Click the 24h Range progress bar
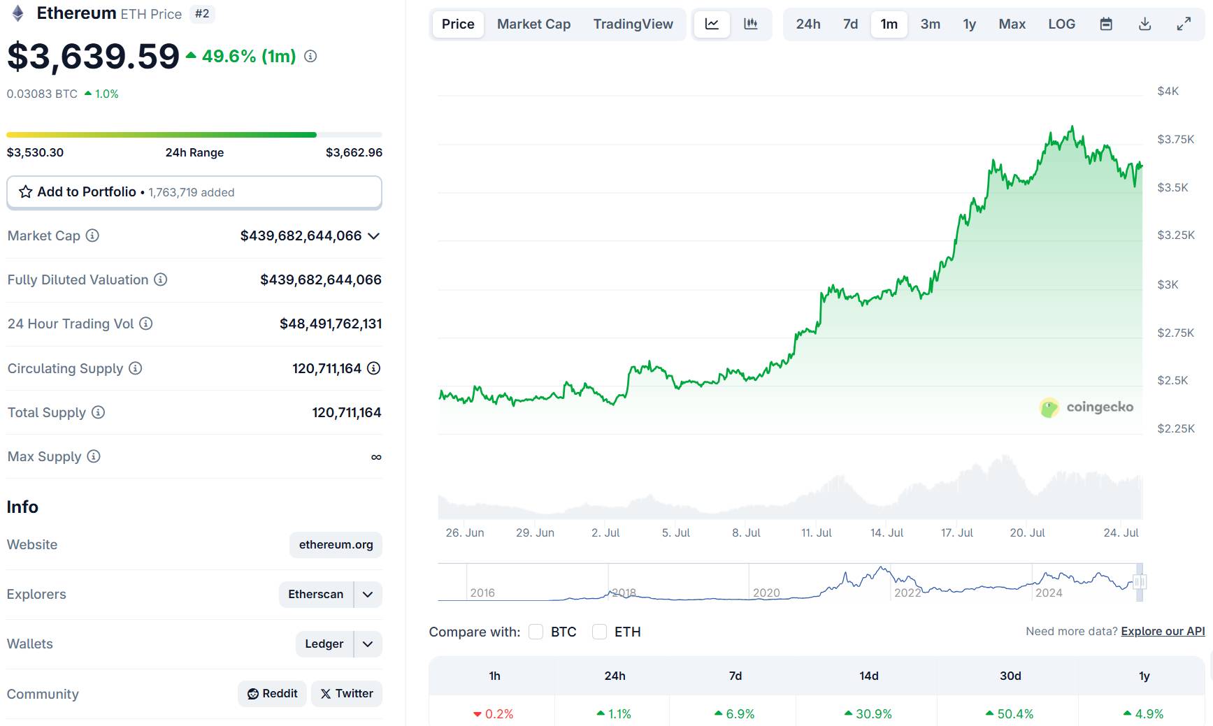Screen dimensions: 1213x726 194,135
